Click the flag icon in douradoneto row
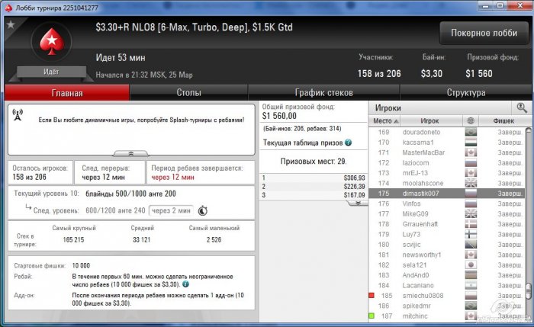This screenshot has width=534, height=327. click(x=471, y=132)
